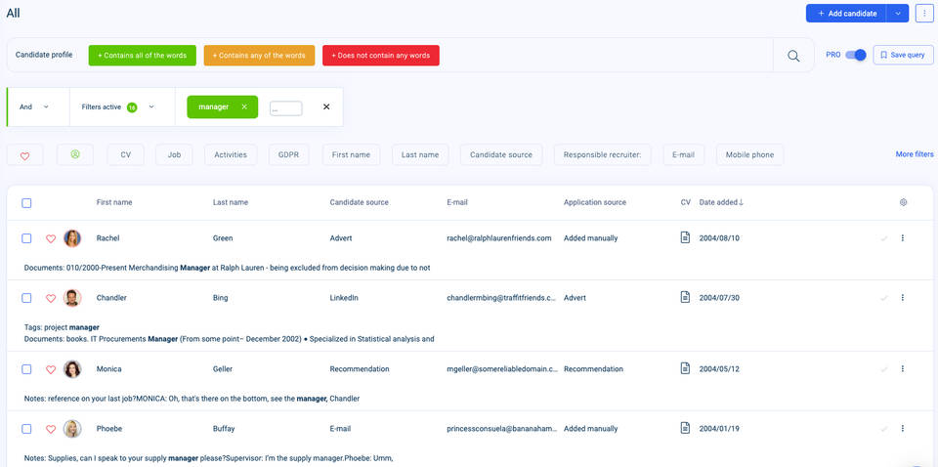Click the keyword input field beside manager
The width and height of the screenshot is (938, 467).
click(x=285, y=108)
